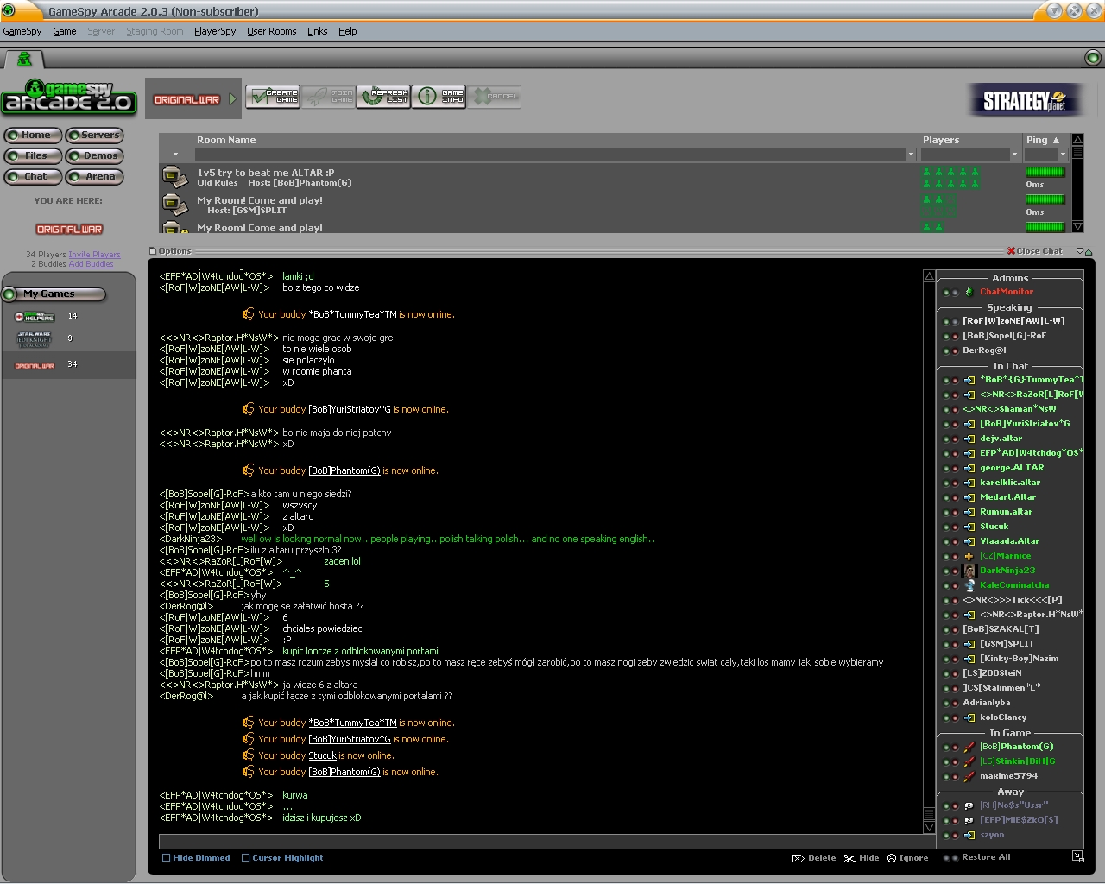The height and width of the screenshot is (884, 1105).
Task: Click the Join Game toolbar icon
Action: (x=327, y=97)
